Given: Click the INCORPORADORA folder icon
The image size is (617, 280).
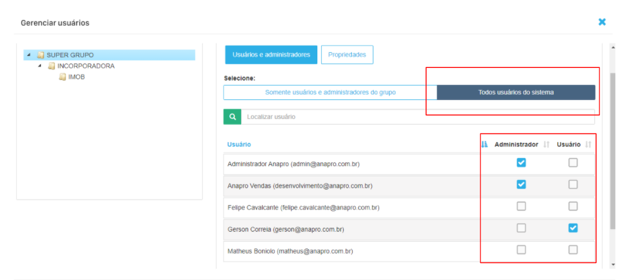Looking at the screenshot, I should coord(52,66).
